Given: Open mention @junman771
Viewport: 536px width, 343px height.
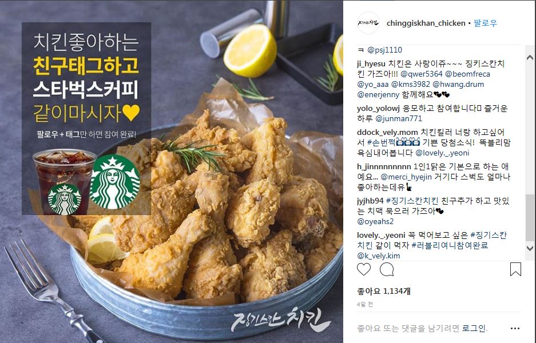Looking at the screenshot, I should [399, 118].
